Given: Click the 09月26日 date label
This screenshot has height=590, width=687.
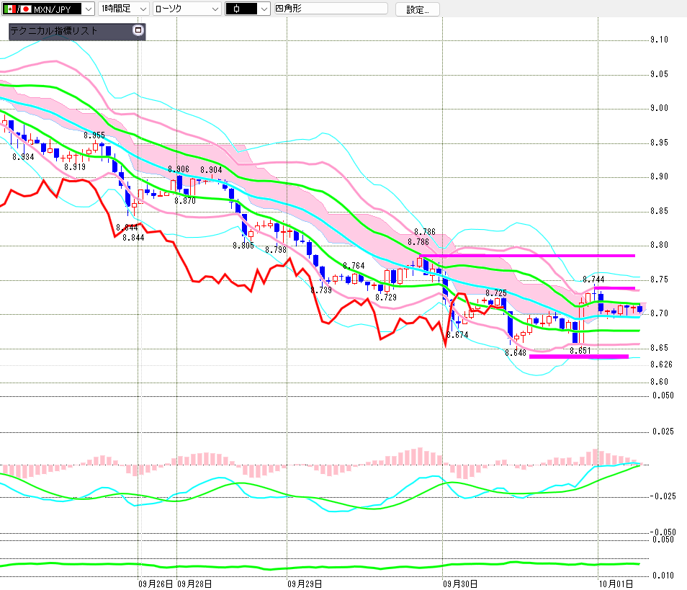Looking at the screenshot, I should click(156, 584).
